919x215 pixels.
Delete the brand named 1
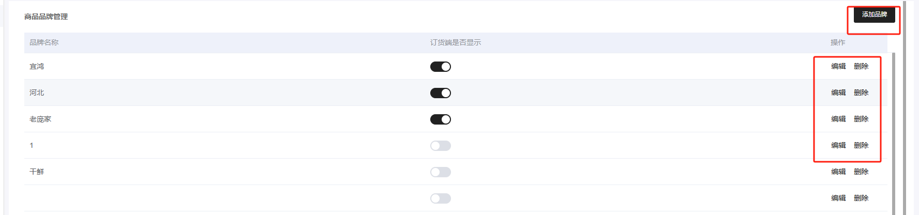861,145
